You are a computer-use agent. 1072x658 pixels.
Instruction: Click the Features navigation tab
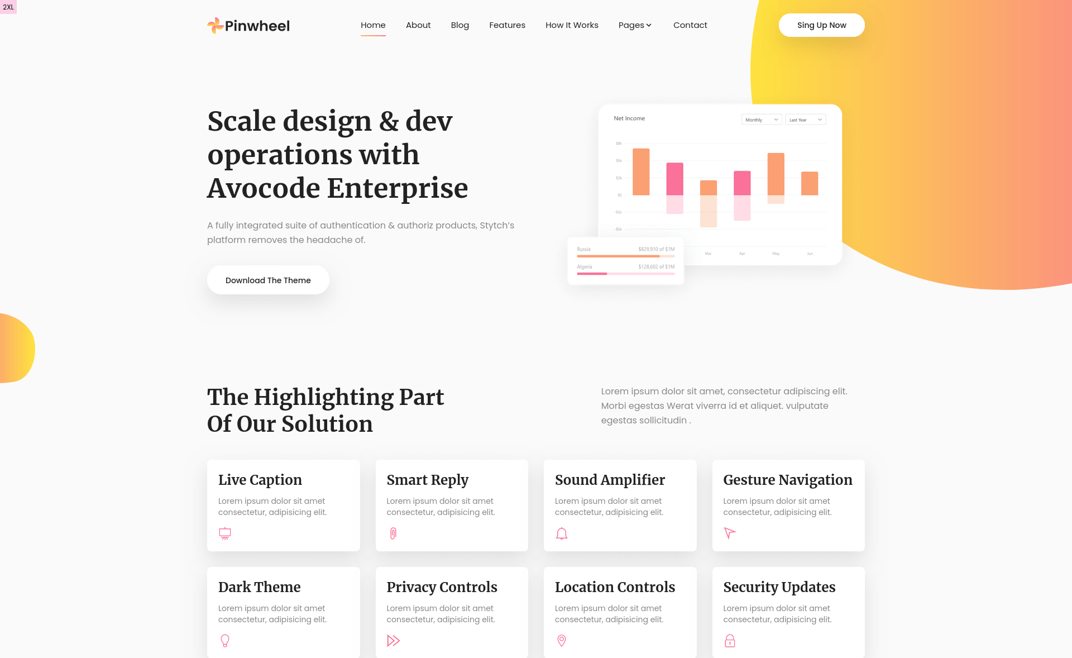[507, 25]
